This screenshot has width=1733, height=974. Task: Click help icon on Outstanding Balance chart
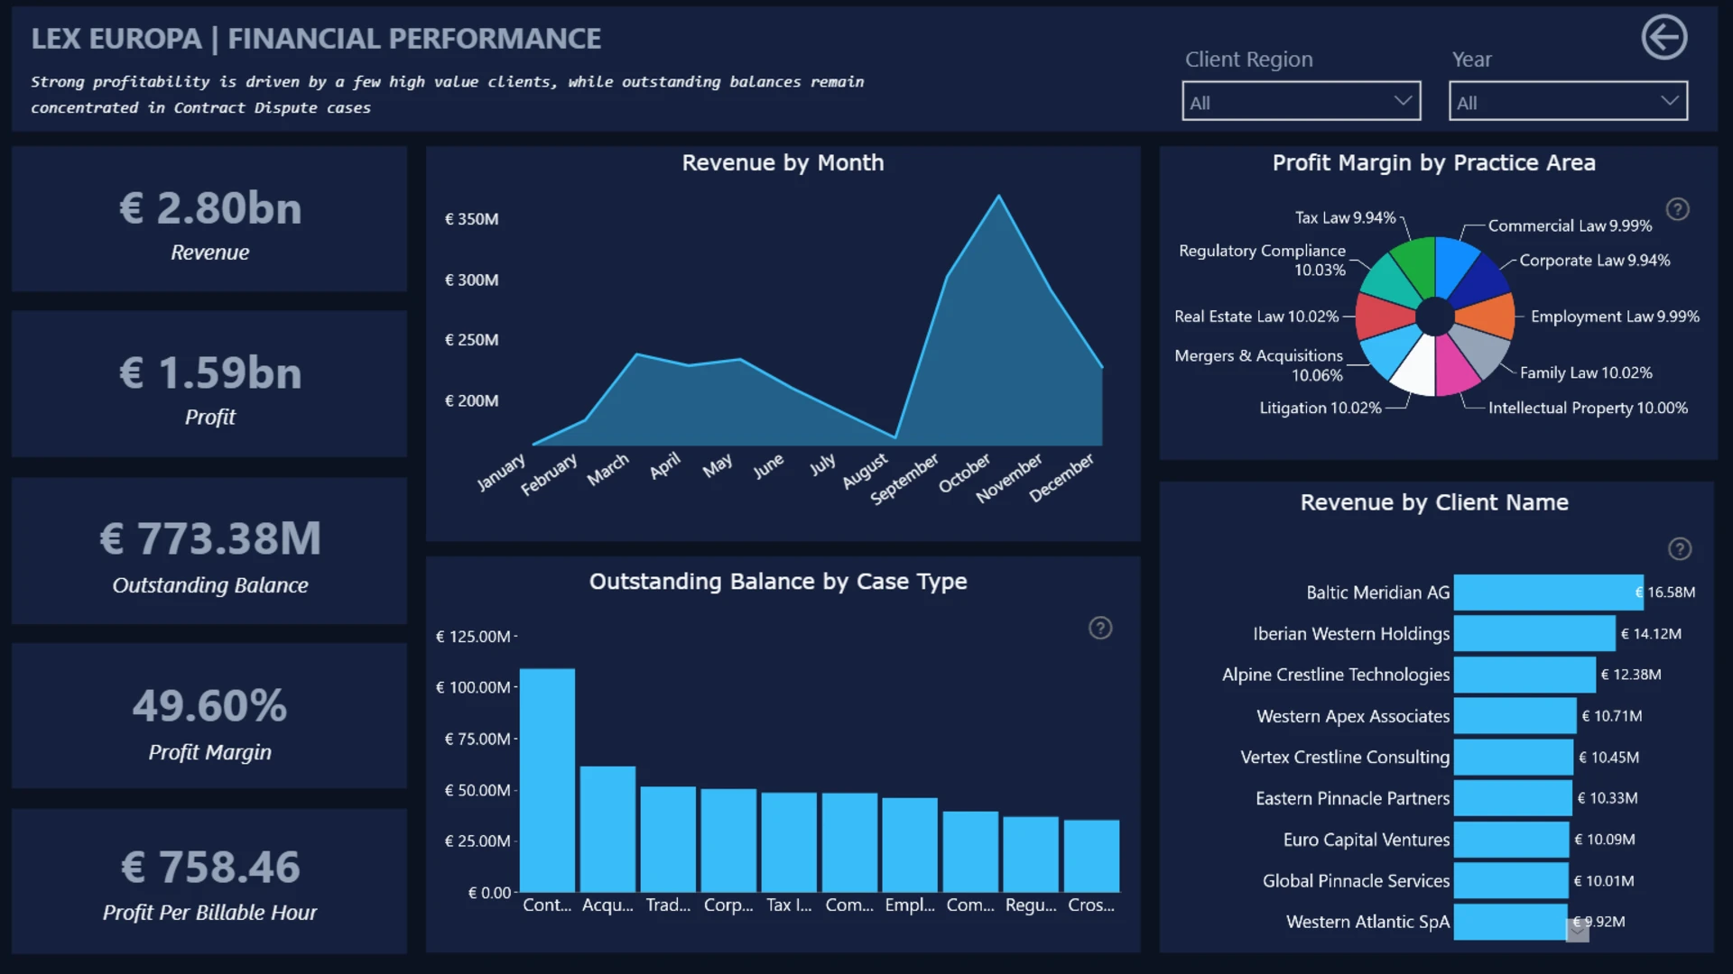1099,628
